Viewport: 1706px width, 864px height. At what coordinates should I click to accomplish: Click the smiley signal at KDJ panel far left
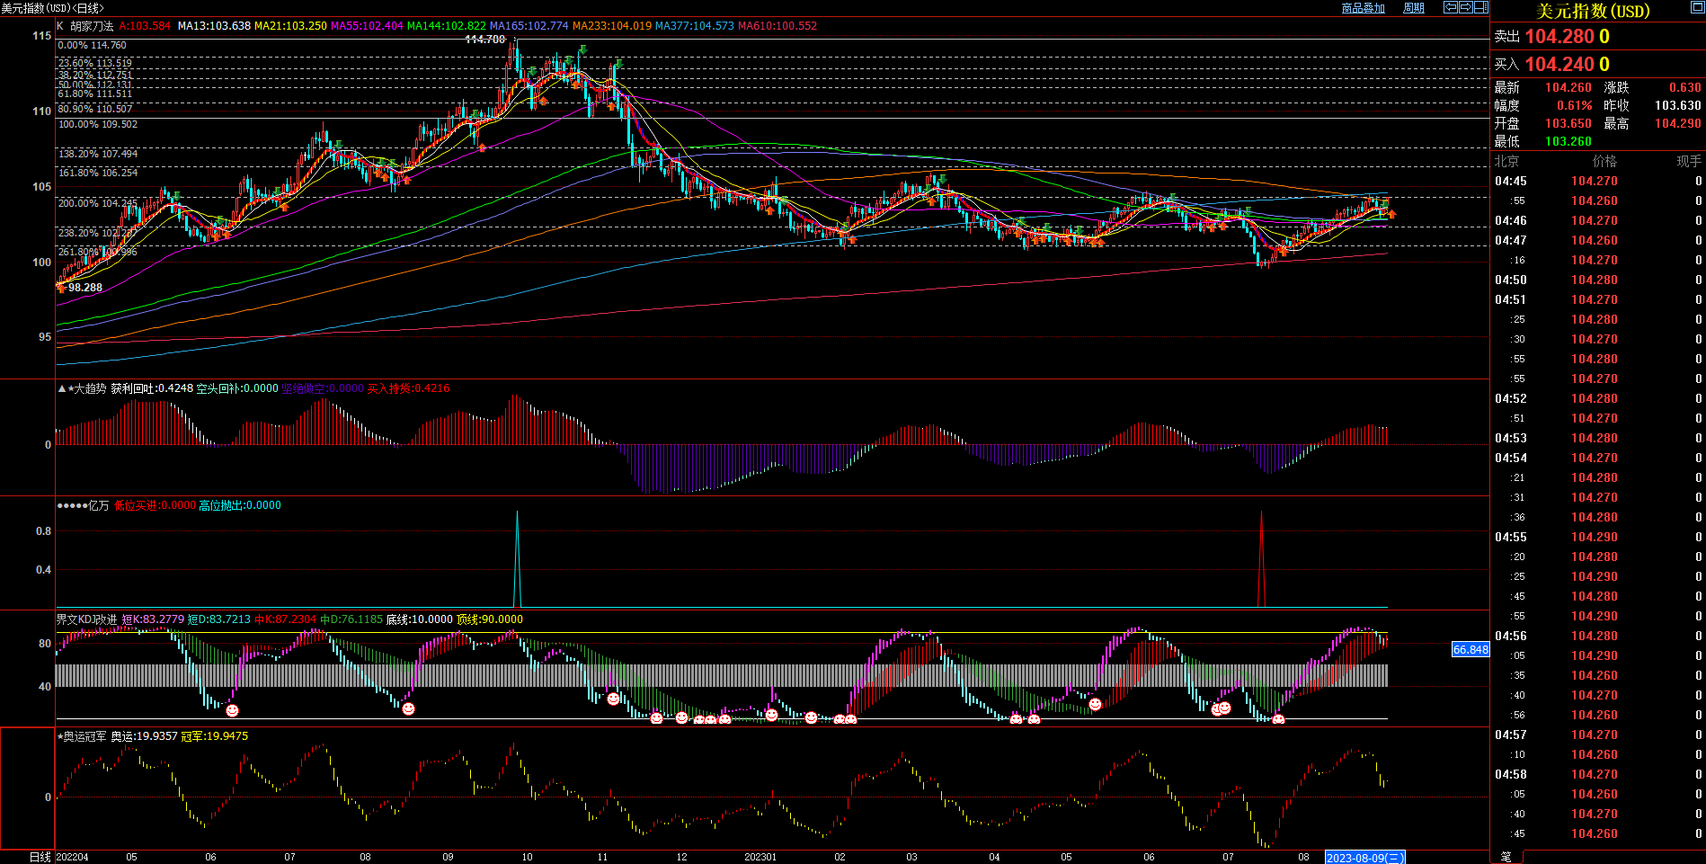pyautogui.click(x=232, y=710)
